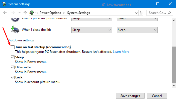Open the chevron between Power Options and System Settings
176x101 pixels.
pos(64,13)
